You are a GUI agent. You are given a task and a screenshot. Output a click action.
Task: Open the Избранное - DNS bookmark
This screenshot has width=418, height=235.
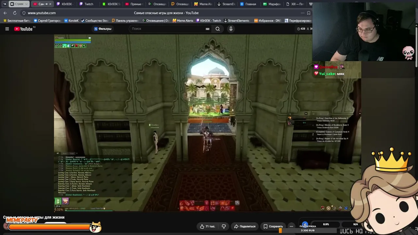click(x=267, y=21)
